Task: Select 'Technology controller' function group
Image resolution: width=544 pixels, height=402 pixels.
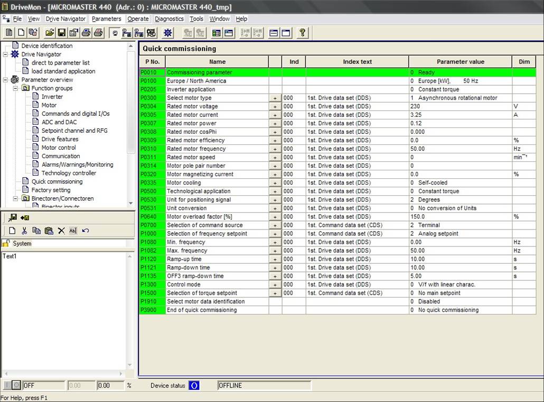Action: pyautogui.click(x=69, y=173)
